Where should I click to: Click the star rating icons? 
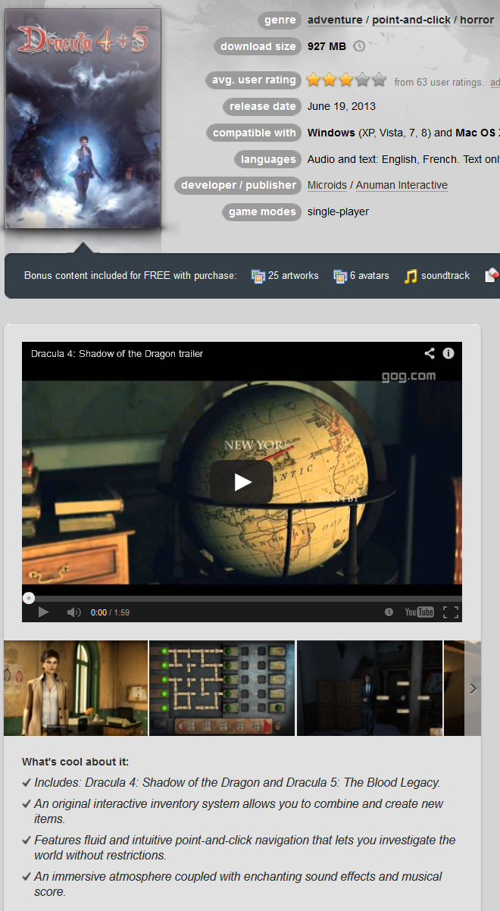347,80
